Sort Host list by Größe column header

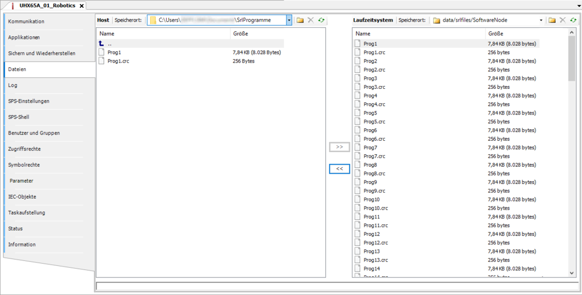tap(240, 34)
